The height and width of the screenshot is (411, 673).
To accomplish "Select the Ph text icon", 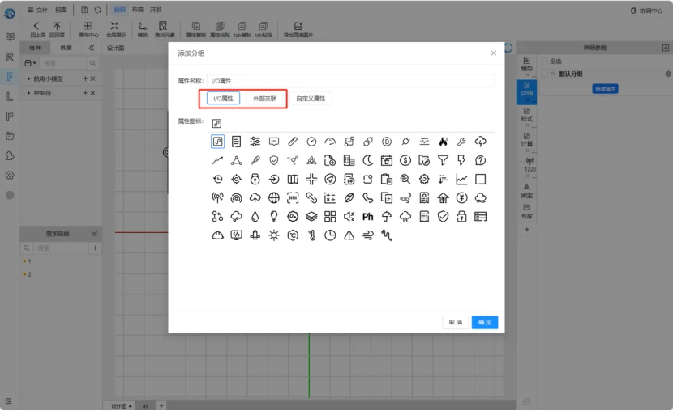I will [x=368, y=217].
